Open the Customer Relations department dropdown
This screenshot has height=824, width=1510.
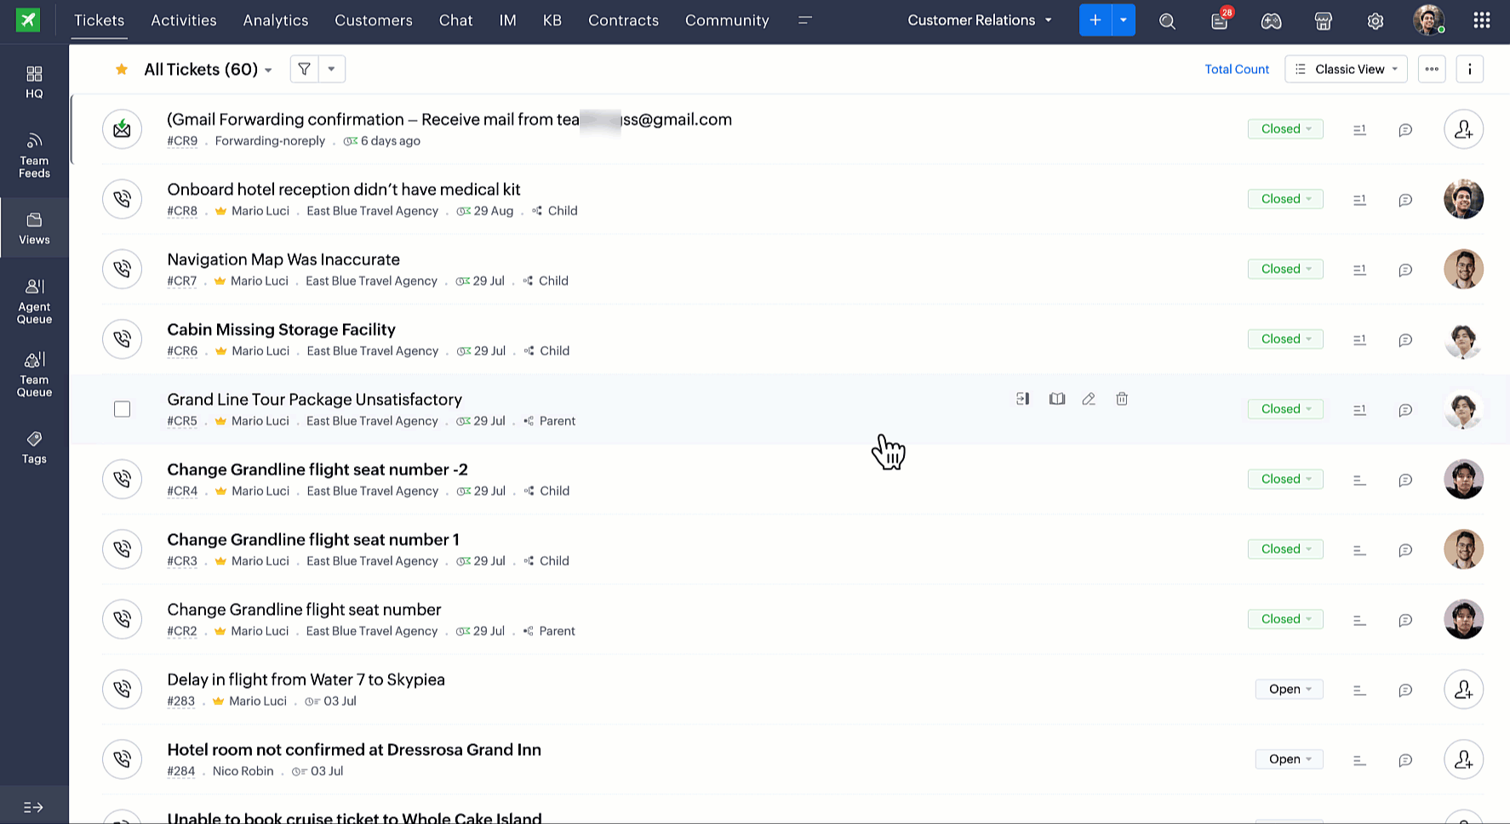click(x=979, y=20)
